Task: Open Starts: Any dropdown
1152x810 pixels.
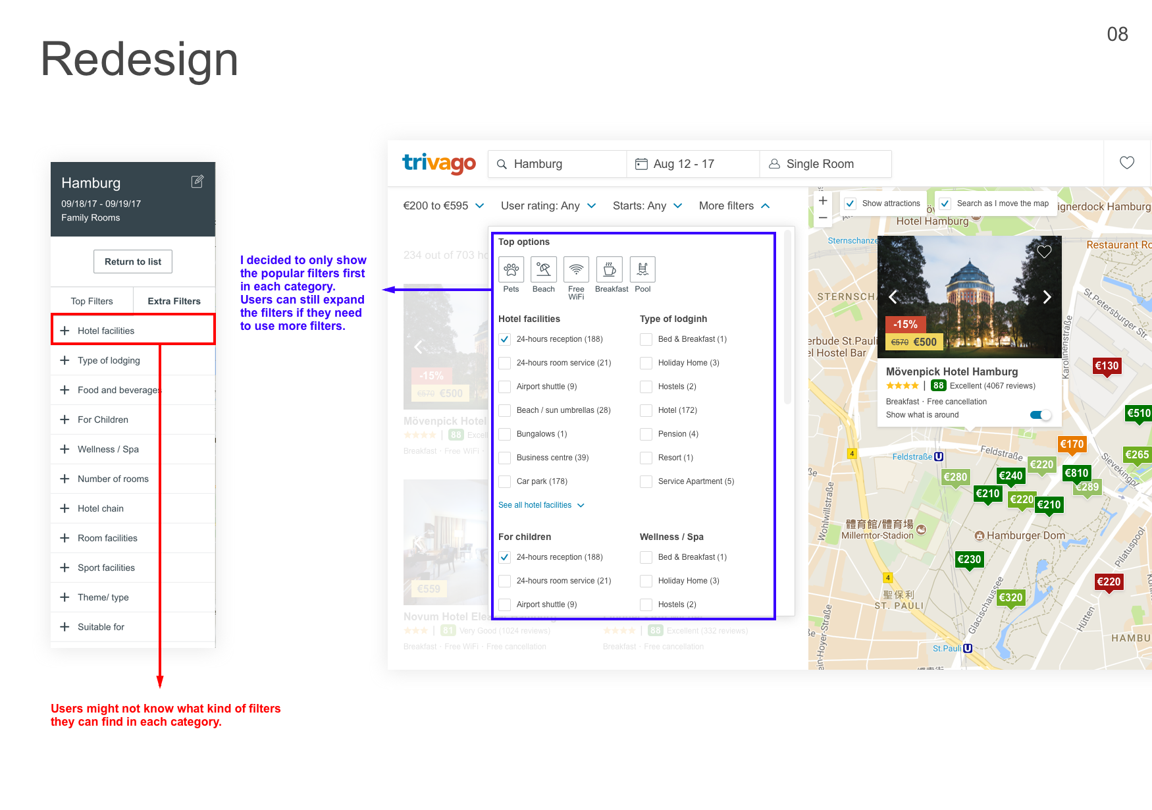Action: coord(647,205)
